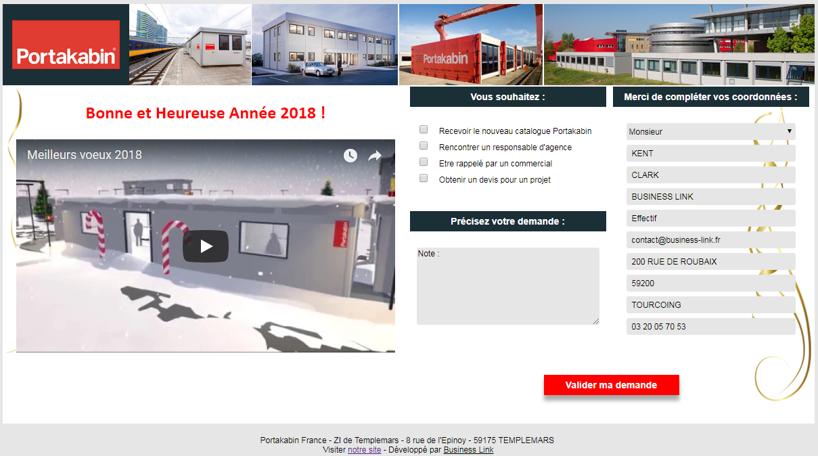
Task: Open the 'Business Link' footer link
Action: tap(468, 450)
